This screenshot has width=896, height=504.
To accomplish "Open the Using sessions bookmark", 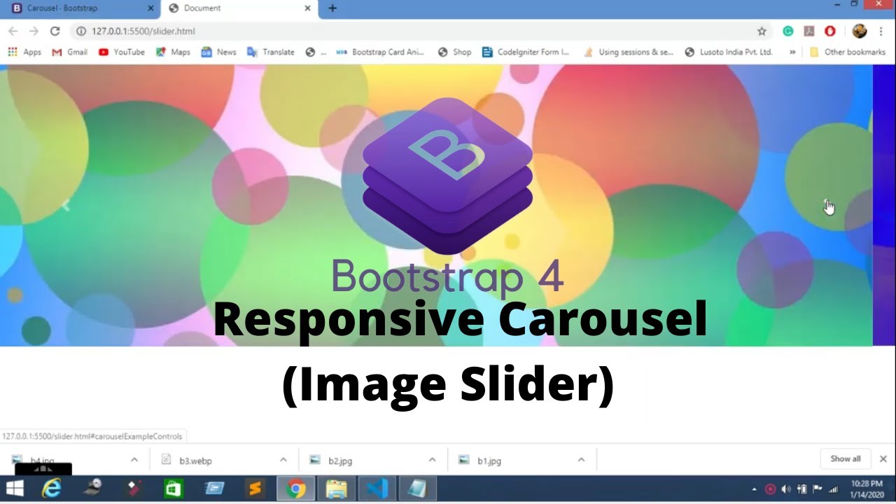I will [628, 52].
